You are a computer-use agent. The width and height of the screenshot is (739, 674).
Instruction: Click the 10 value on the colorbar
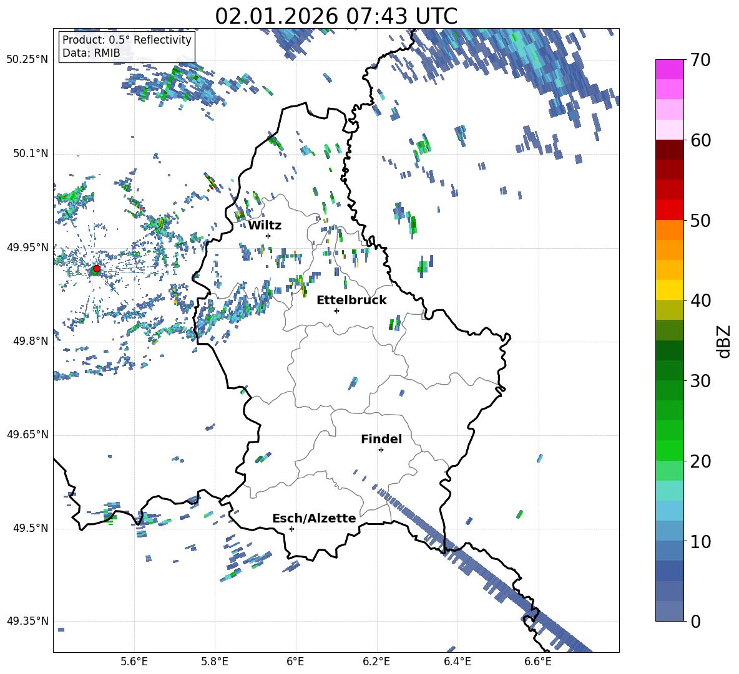pyautogui.click(x=700, y=541)
